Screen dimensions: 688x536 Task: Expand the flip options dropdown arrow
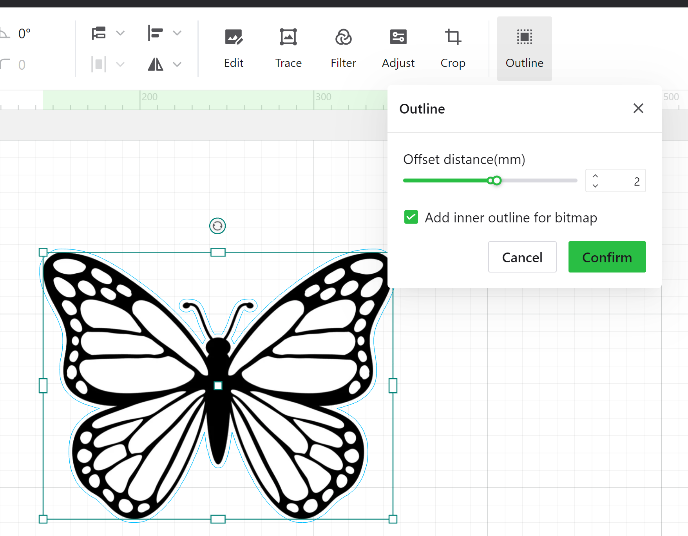177,64
